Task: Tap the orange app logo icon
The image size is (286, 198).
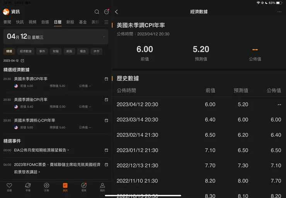Action: tap(6, 12)
